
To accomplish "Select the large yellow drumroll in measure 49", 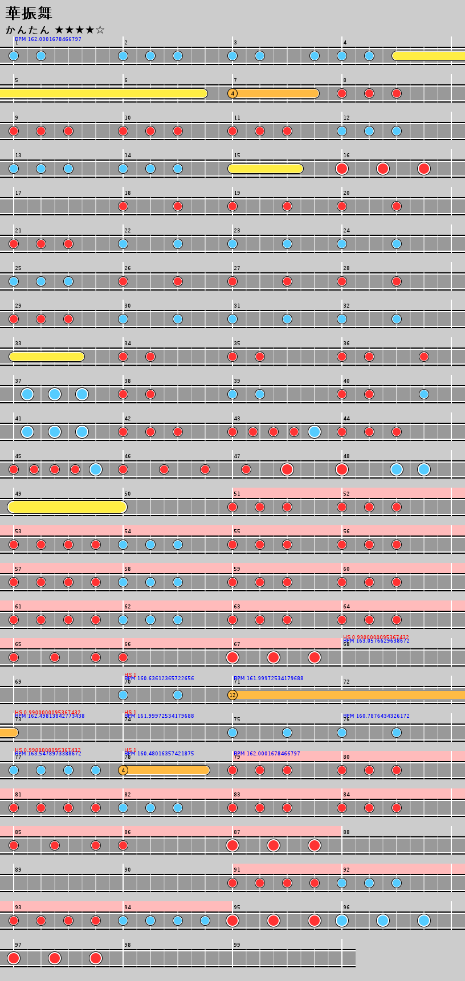I will [67, 507].
